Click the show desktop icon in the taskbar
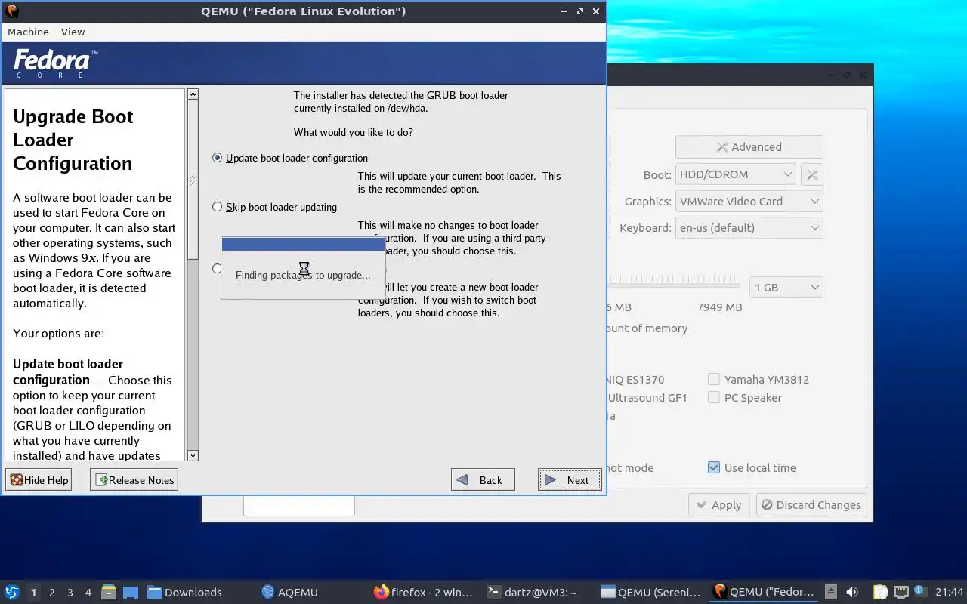 [131, 592]
